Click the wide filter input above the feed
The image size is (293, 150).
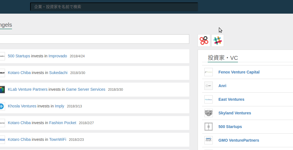point(94,39)
